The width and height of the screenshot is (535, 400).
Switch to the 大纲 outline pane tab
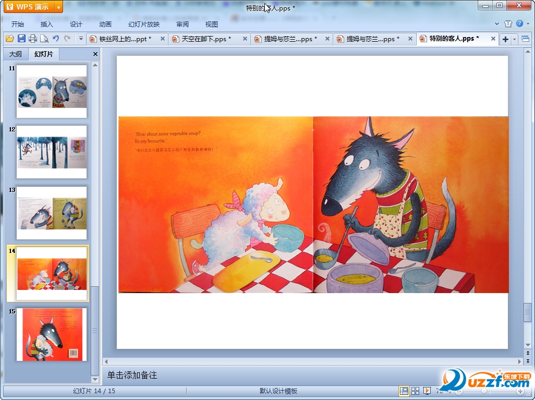pos(15,54)
